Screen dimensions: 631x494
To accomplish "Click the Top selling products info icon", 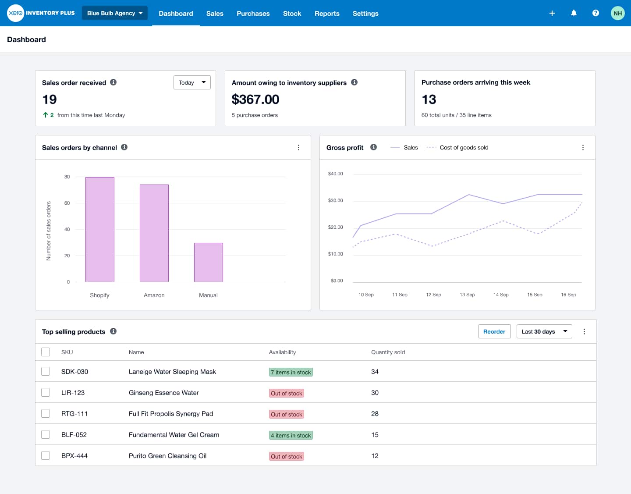I will [113, 331].
